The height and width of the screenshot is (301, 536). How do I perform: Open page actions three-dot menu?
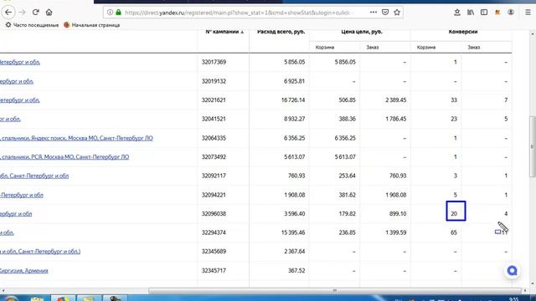[x=374, y=13]
